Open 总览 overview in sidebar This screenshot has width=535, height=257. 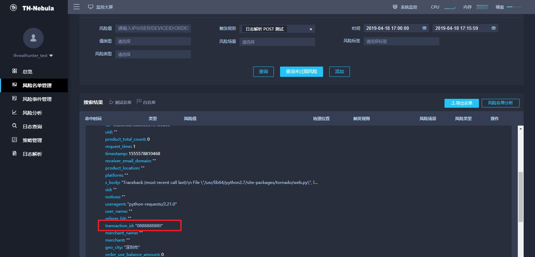point(34,72)
